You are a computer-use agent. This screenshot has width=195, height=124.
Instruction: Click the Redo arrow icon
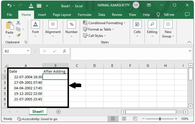click(20, 6)
